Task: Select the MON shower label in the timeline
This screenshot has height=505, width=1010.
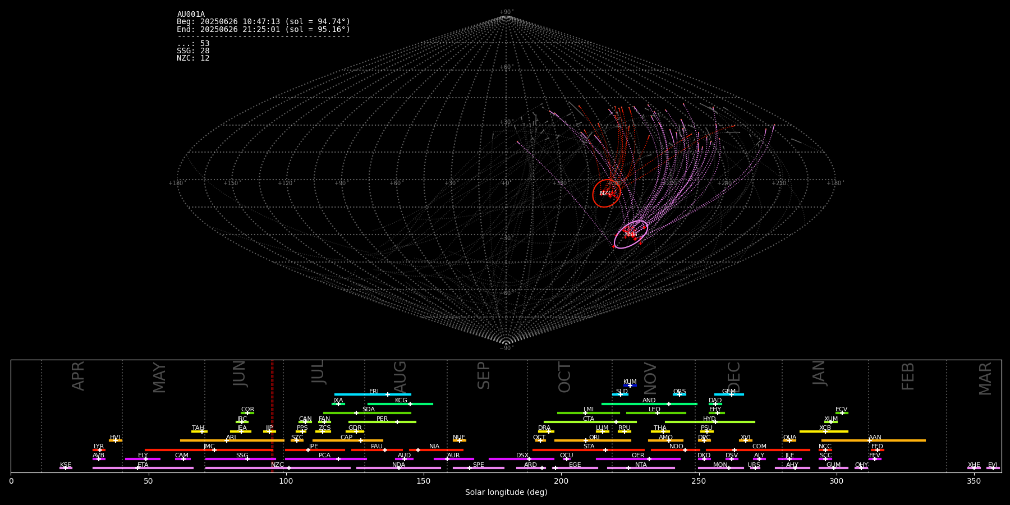Action: pos(720,465)
